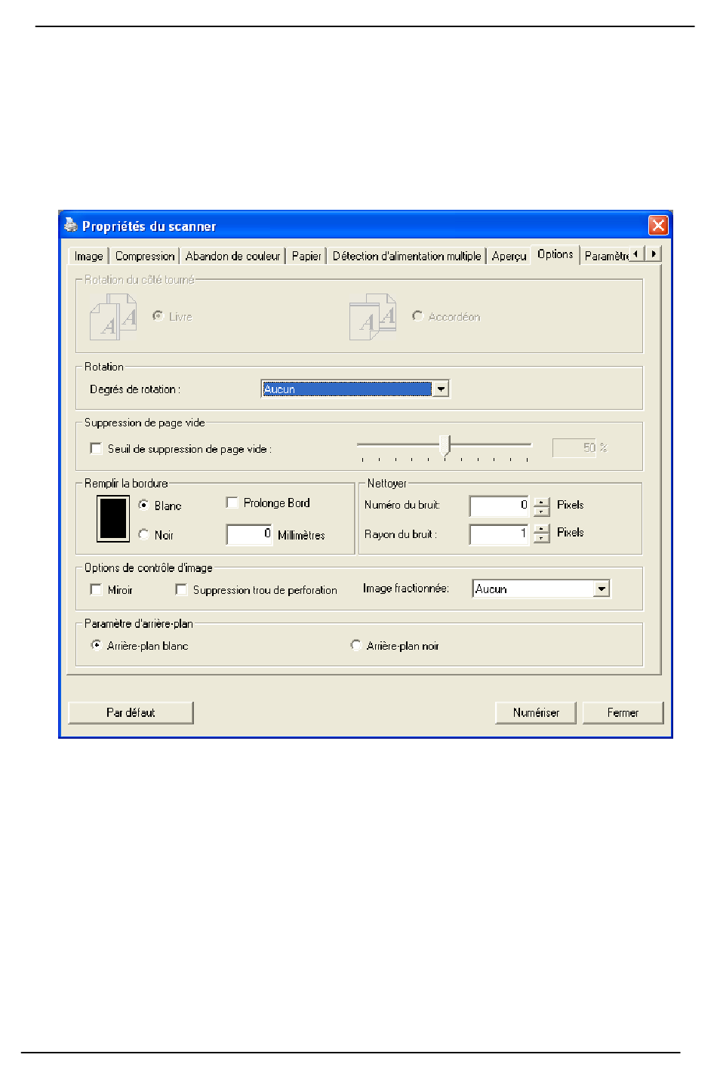The height and width of the screenshot is (1073, 717).
Task: Check Suppression trou de perforation
Action: coord(181,589)
